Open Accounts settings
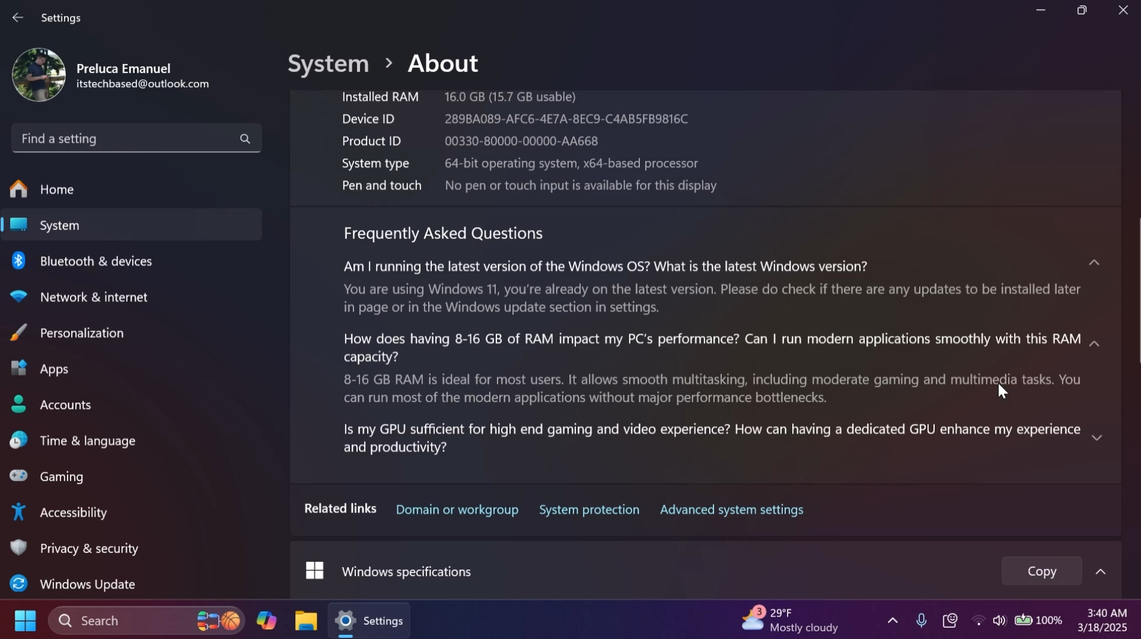Viewport: 1141px width, 639px height. click(66, 405)
